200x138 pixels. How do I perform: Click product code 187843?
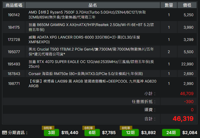coord(14,74)
